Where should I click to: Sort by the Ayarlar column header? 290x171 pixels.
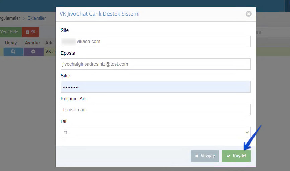pyautogui.click(x=32, y=43)
